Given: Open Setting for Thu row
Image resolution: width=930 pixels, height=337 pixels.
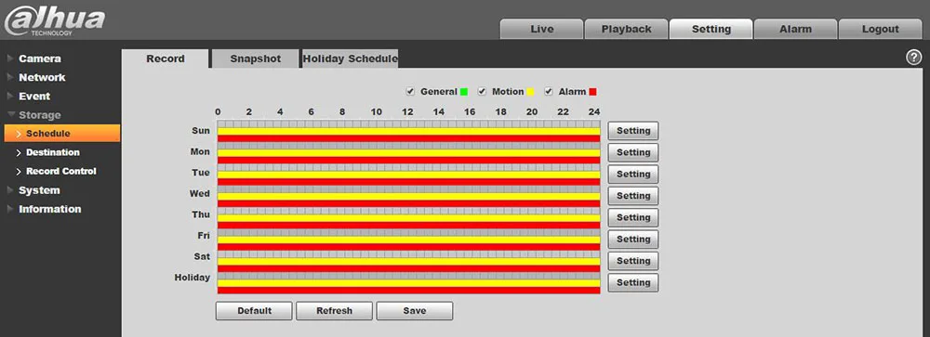Looking at the screenshot, I should coord(632,217).
